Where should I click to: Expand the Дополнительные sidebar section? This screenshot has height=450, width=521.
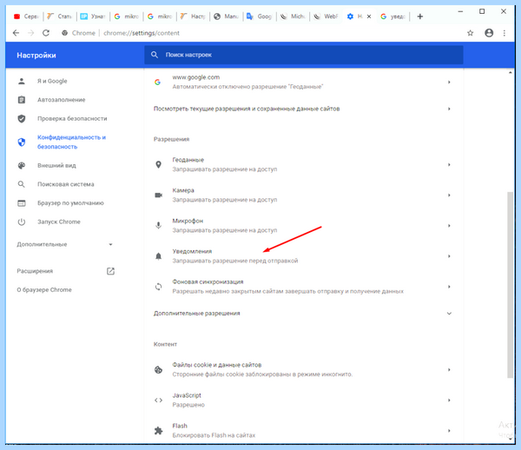pyautogui.click(x=110, y=245)
